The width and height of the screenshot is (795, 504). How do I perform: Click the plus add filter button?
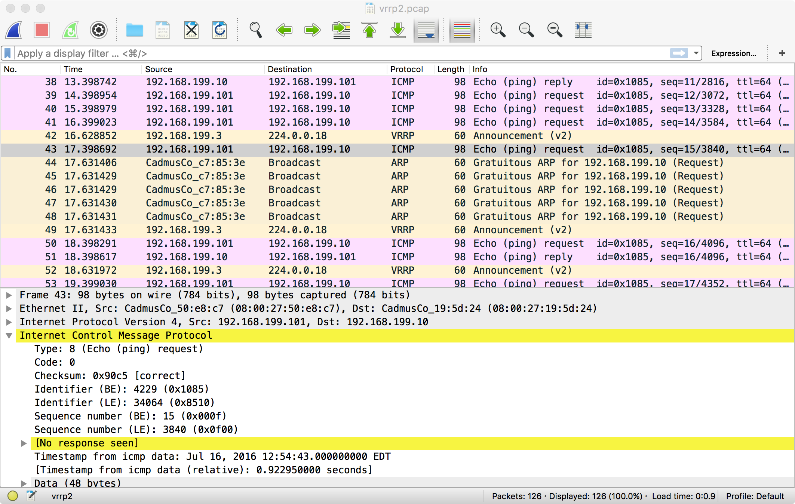coord(782,53)
